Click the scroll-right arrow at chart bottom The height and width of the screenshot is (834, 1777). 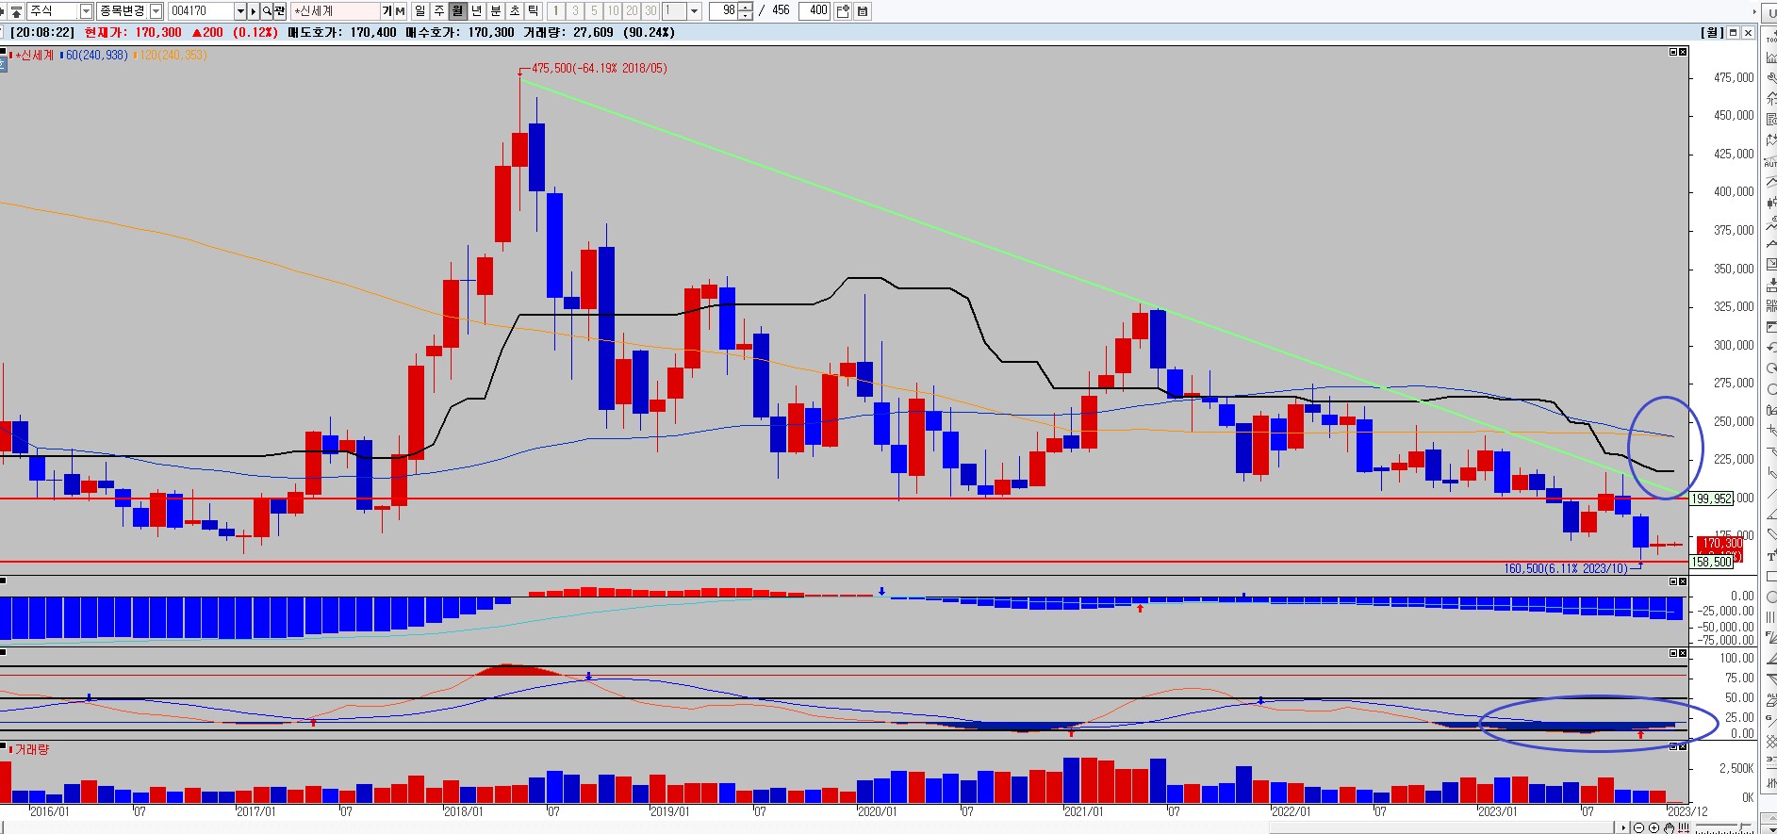[x=1622, y=827]
